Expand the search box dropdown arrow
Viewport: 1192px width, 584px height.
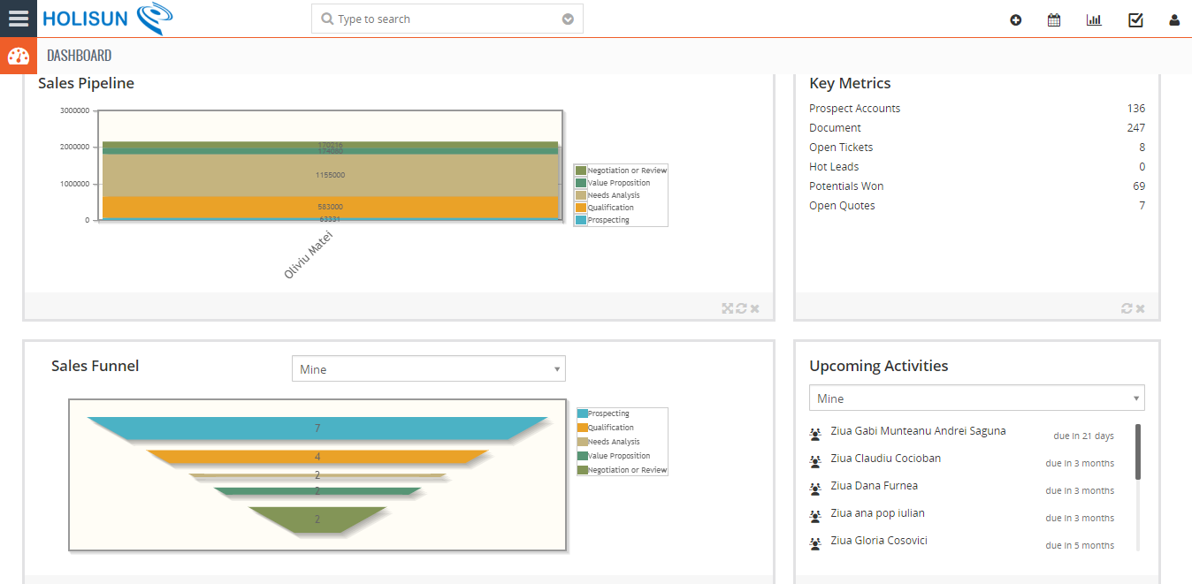[x=568, y=19]
